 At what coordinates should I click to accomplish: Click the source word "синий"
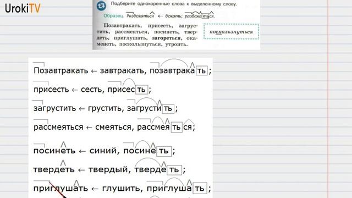tap(104, 150)
